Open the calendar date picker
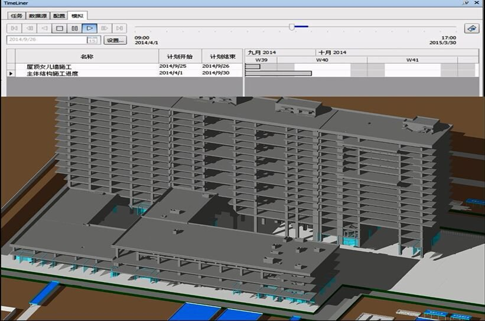485x321 pixels. click(92, 40)
